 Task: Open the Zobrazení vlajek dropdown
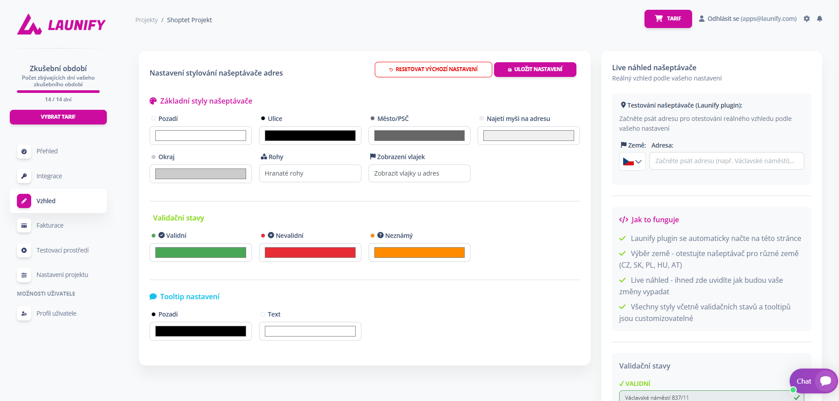(419, 173)
